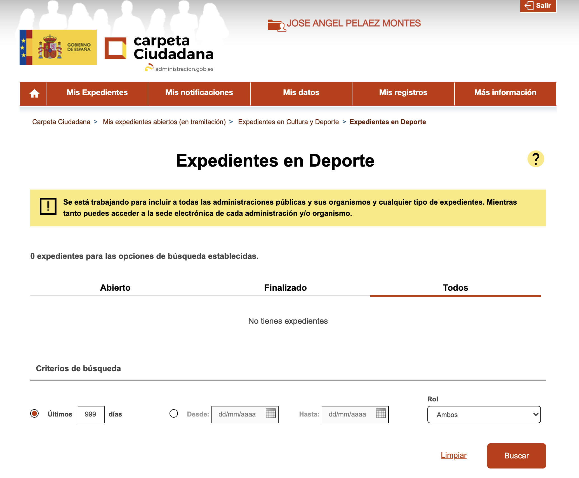The width and height of the screenshot is (579, 478).
Task: Open the Mis Expedientes menu
Action: (97, 93)
